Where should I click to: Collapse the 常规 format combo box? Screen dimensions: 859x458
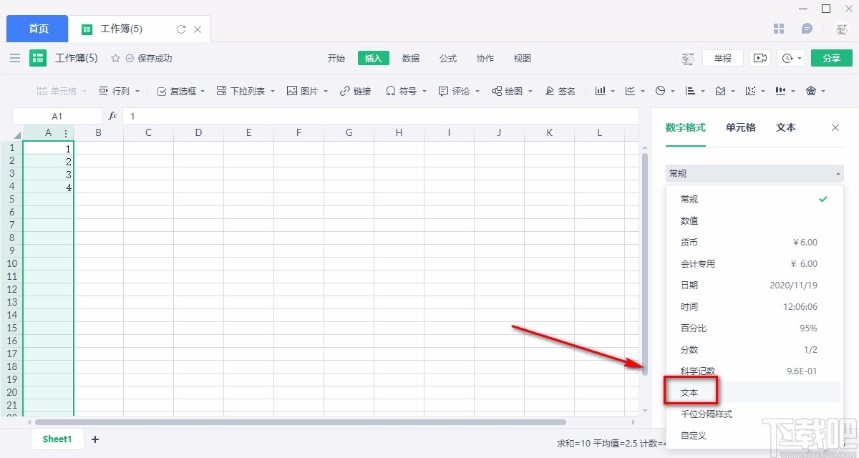tap(754, 173)
